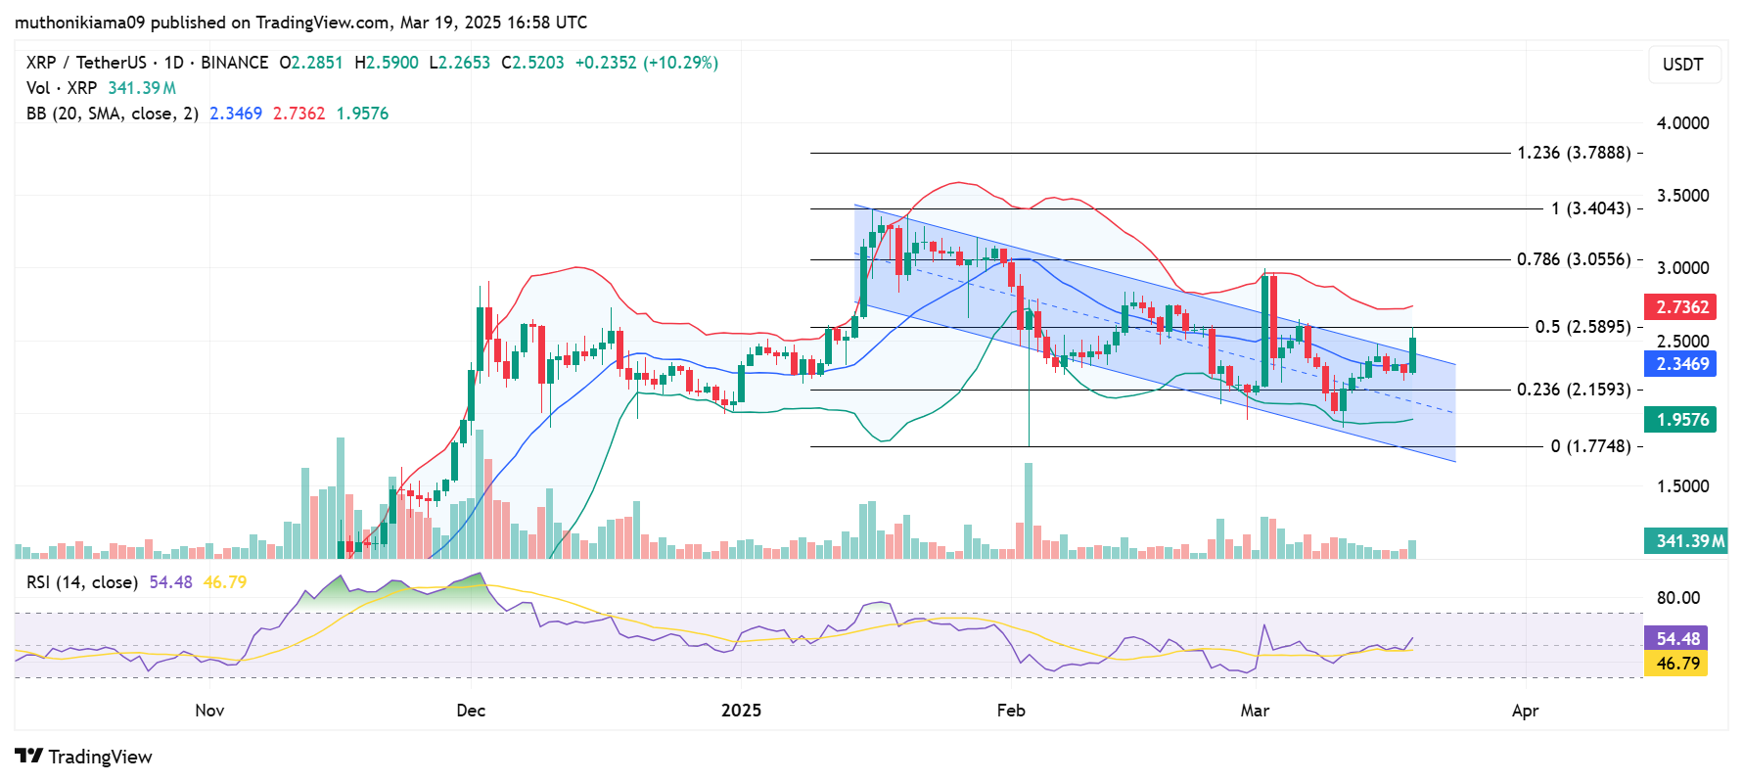
Task: Click the Vol · XRP indicator legend
Action: coord(62,88)
